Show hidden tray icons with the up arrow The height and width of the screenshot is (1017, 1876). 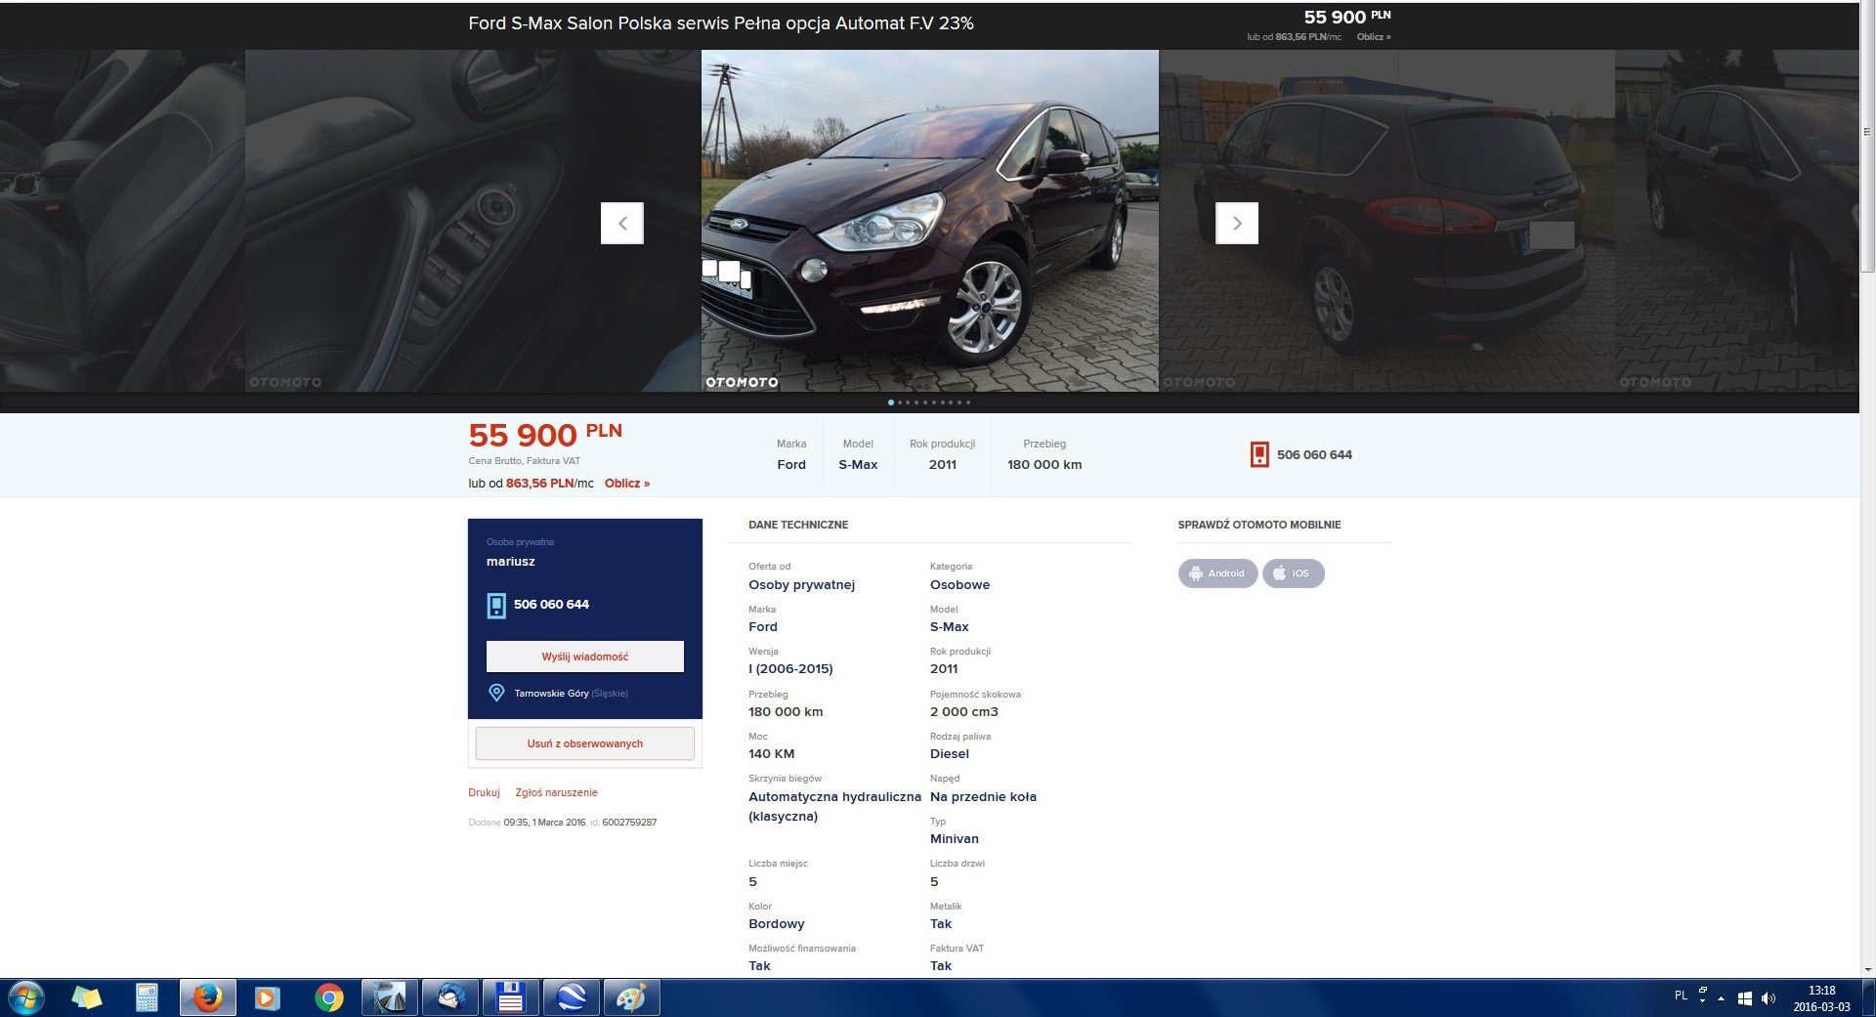1722,998
